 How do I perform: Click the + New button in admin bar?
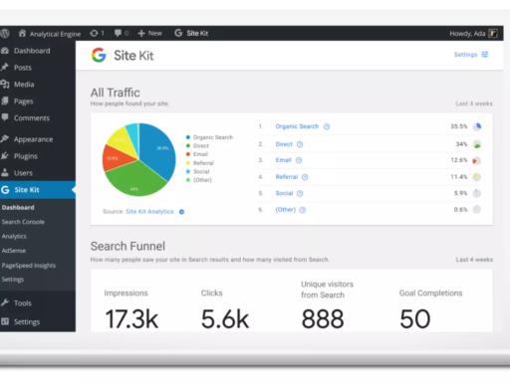pos(149,33)
